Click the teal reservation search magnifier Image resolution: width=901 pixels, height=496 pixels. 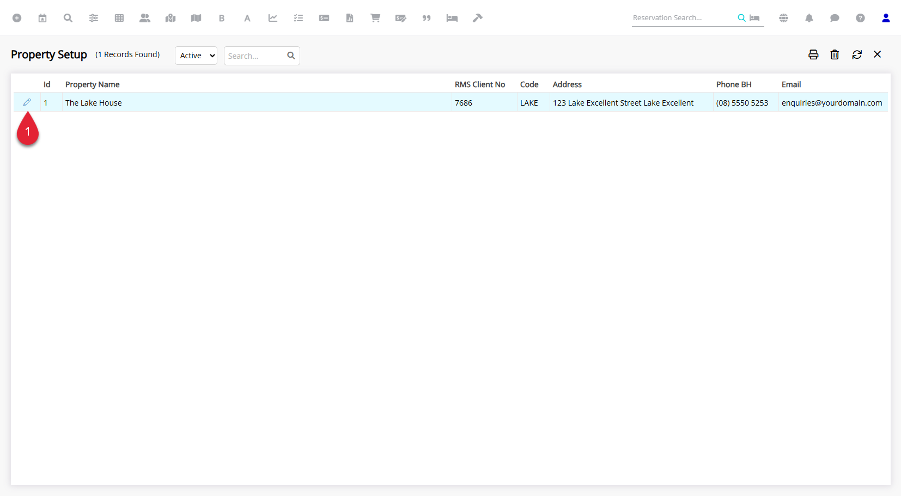click(741, 18)
